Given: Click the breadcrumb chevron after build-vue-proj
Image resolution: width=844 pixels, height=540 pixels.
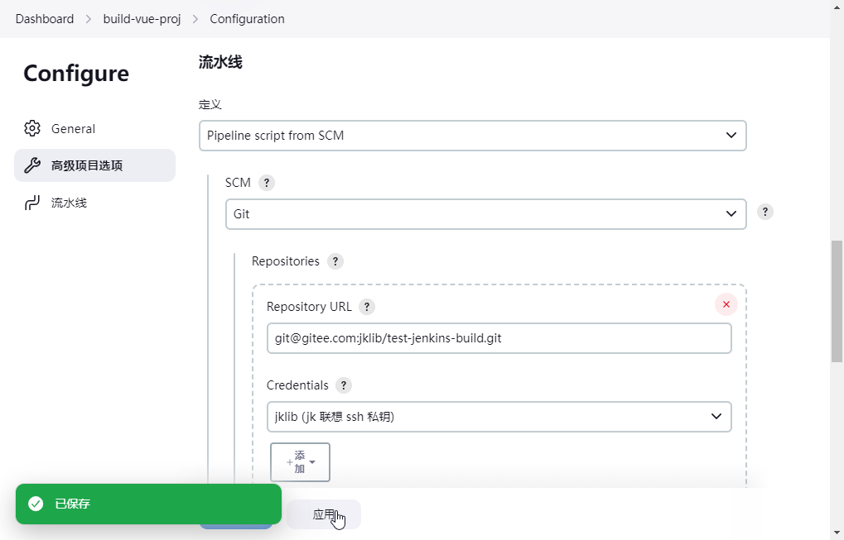Looking at the screenshot, I should coord(195,19).
